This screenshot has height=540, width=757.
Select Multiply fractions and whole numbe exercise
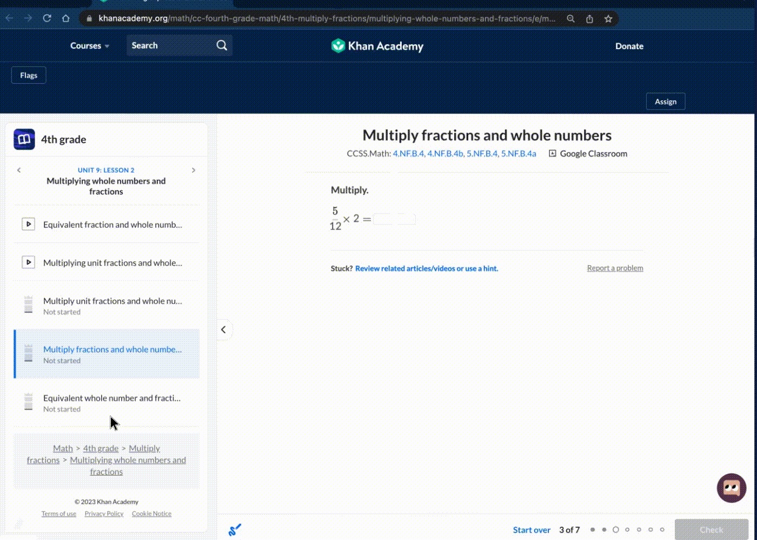click(x=107, y=354)
